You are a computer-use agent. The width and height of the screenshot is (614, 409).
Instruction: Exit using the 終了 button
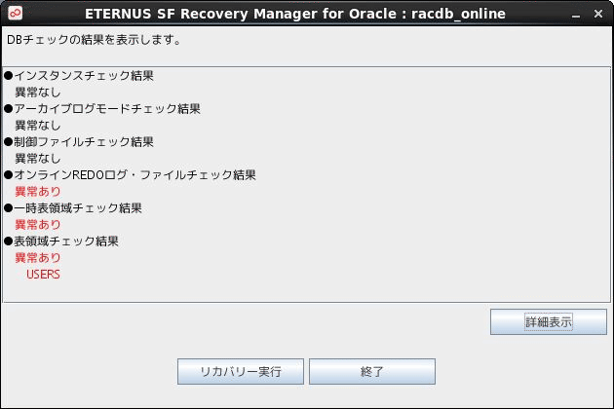(x=372, y=371)
